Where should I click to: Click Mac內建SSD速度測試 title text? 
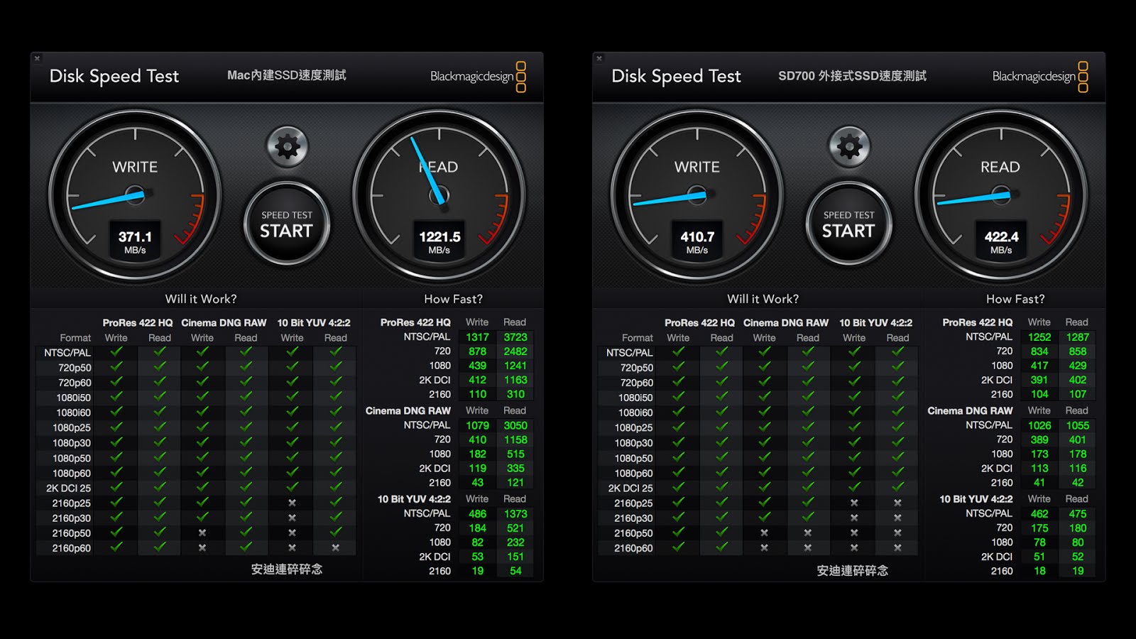287,75
